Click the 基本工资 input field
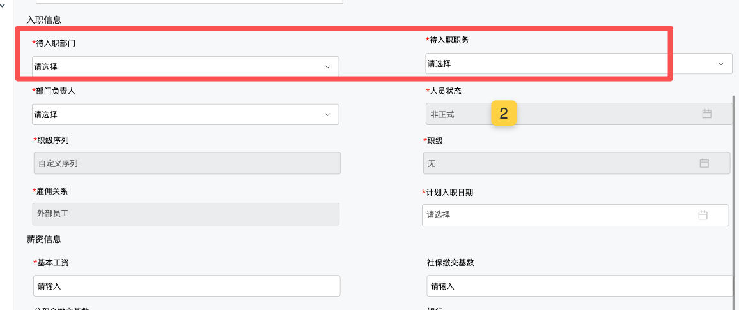Image resolution: width=739 pixels, height=310 pixels. tap(186, 286)
